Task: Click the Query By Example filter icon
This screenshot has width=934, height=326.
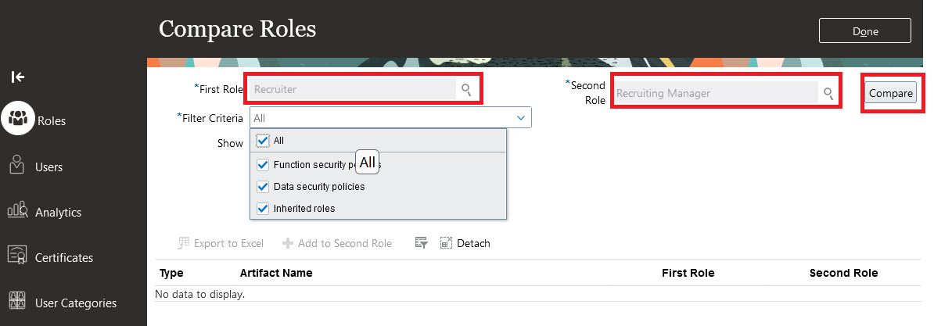Action: point(421,242)
